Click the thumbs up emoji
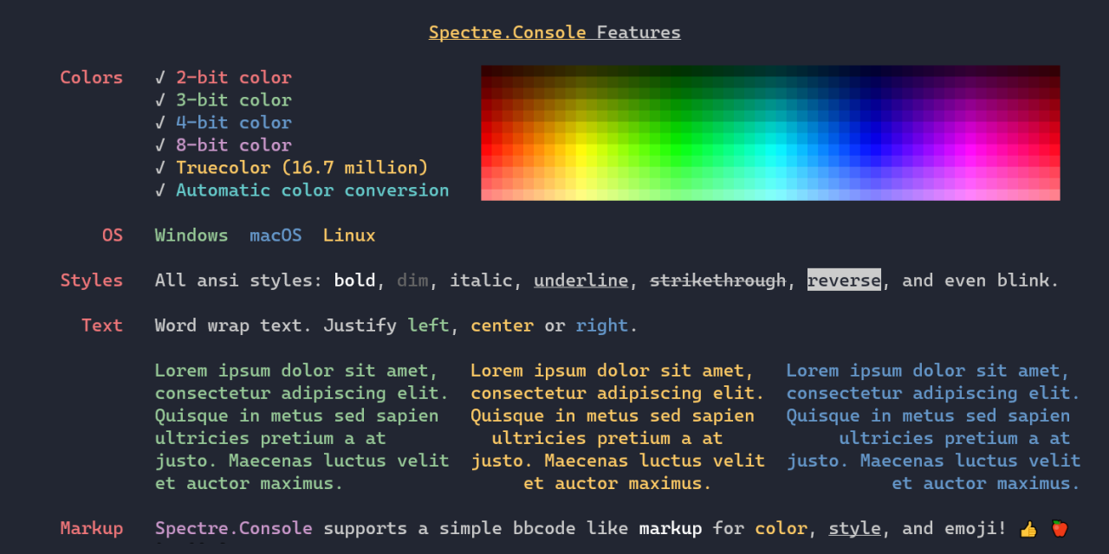The image size is (1109, 554). 1028,528
